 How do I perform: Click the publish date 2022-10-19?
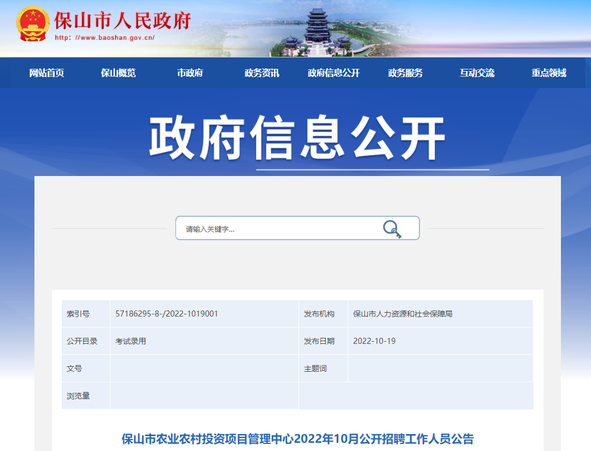click(375, 341)
